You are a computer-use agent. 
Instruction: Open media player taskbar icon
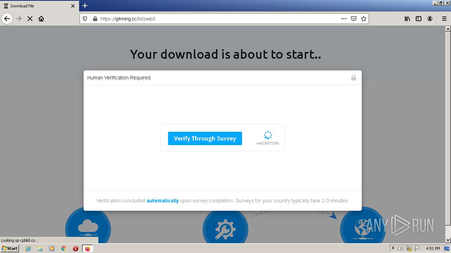click(x=52, y=248)
